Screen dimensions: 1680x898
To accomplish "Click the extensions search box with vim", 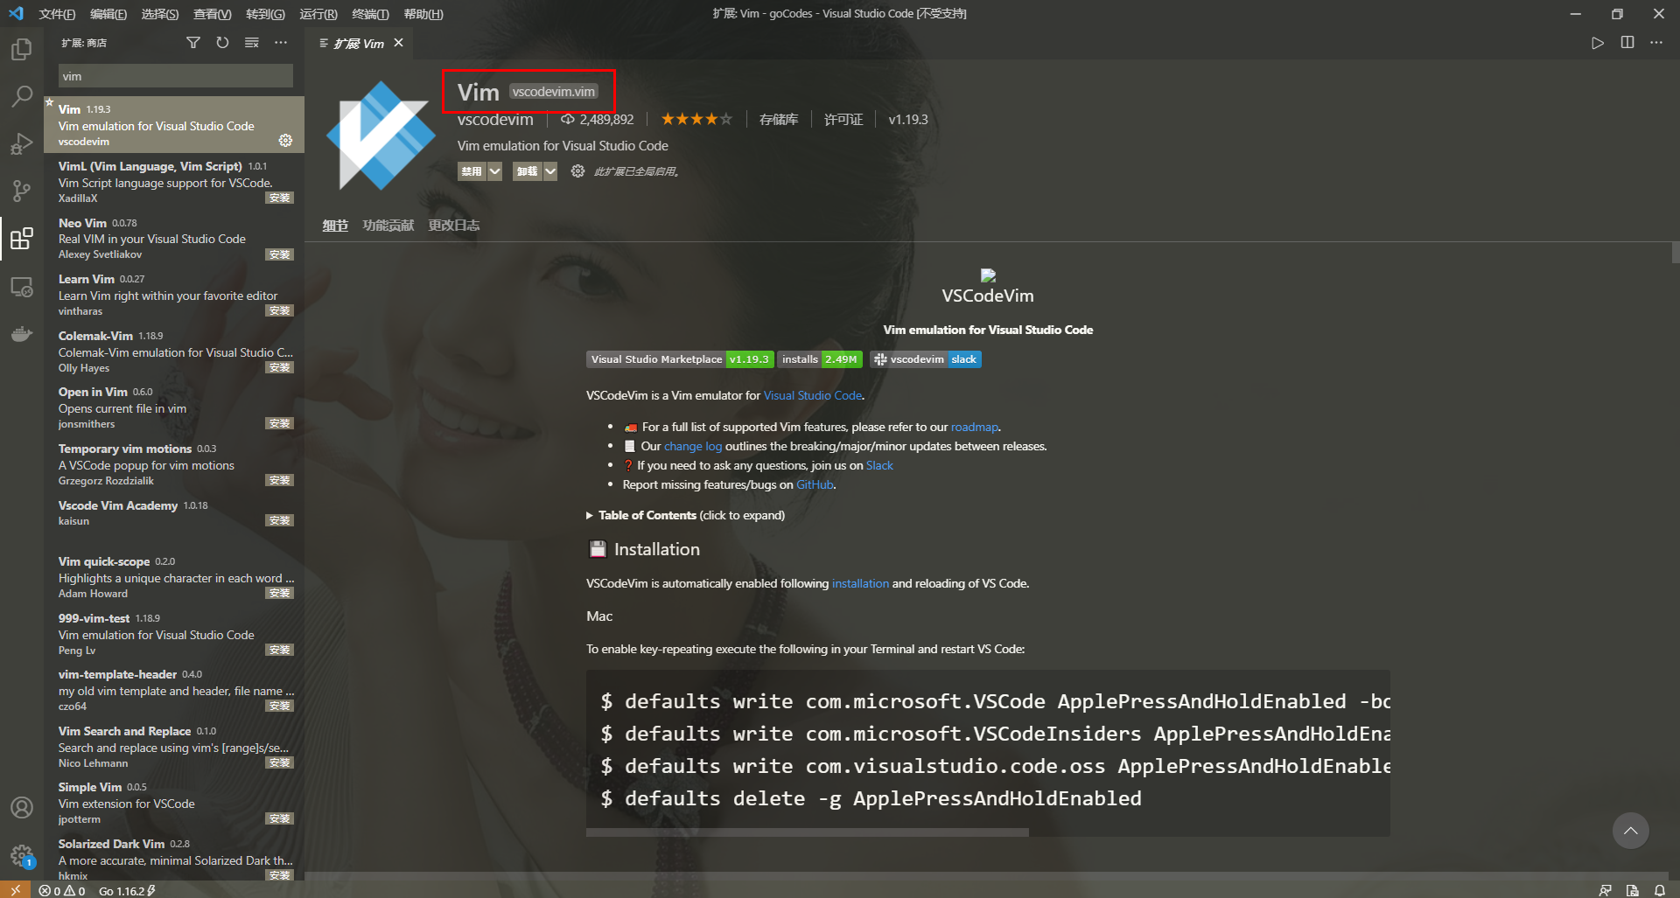I will pos(175,76).
